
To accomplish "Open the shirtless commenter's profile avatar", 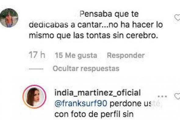I will coord(9,18).
